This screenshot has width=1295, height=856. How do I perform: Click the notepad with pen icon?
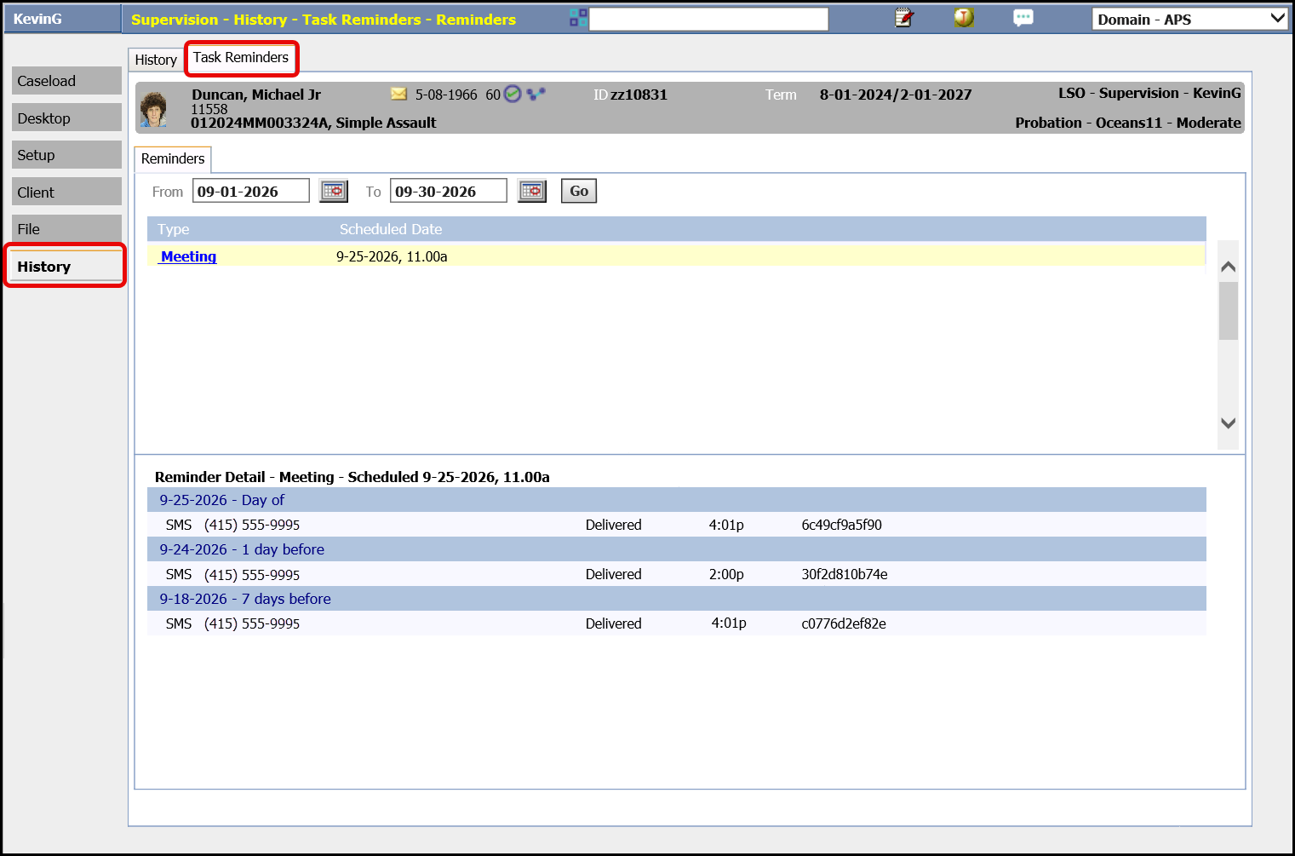coord(904,18)
